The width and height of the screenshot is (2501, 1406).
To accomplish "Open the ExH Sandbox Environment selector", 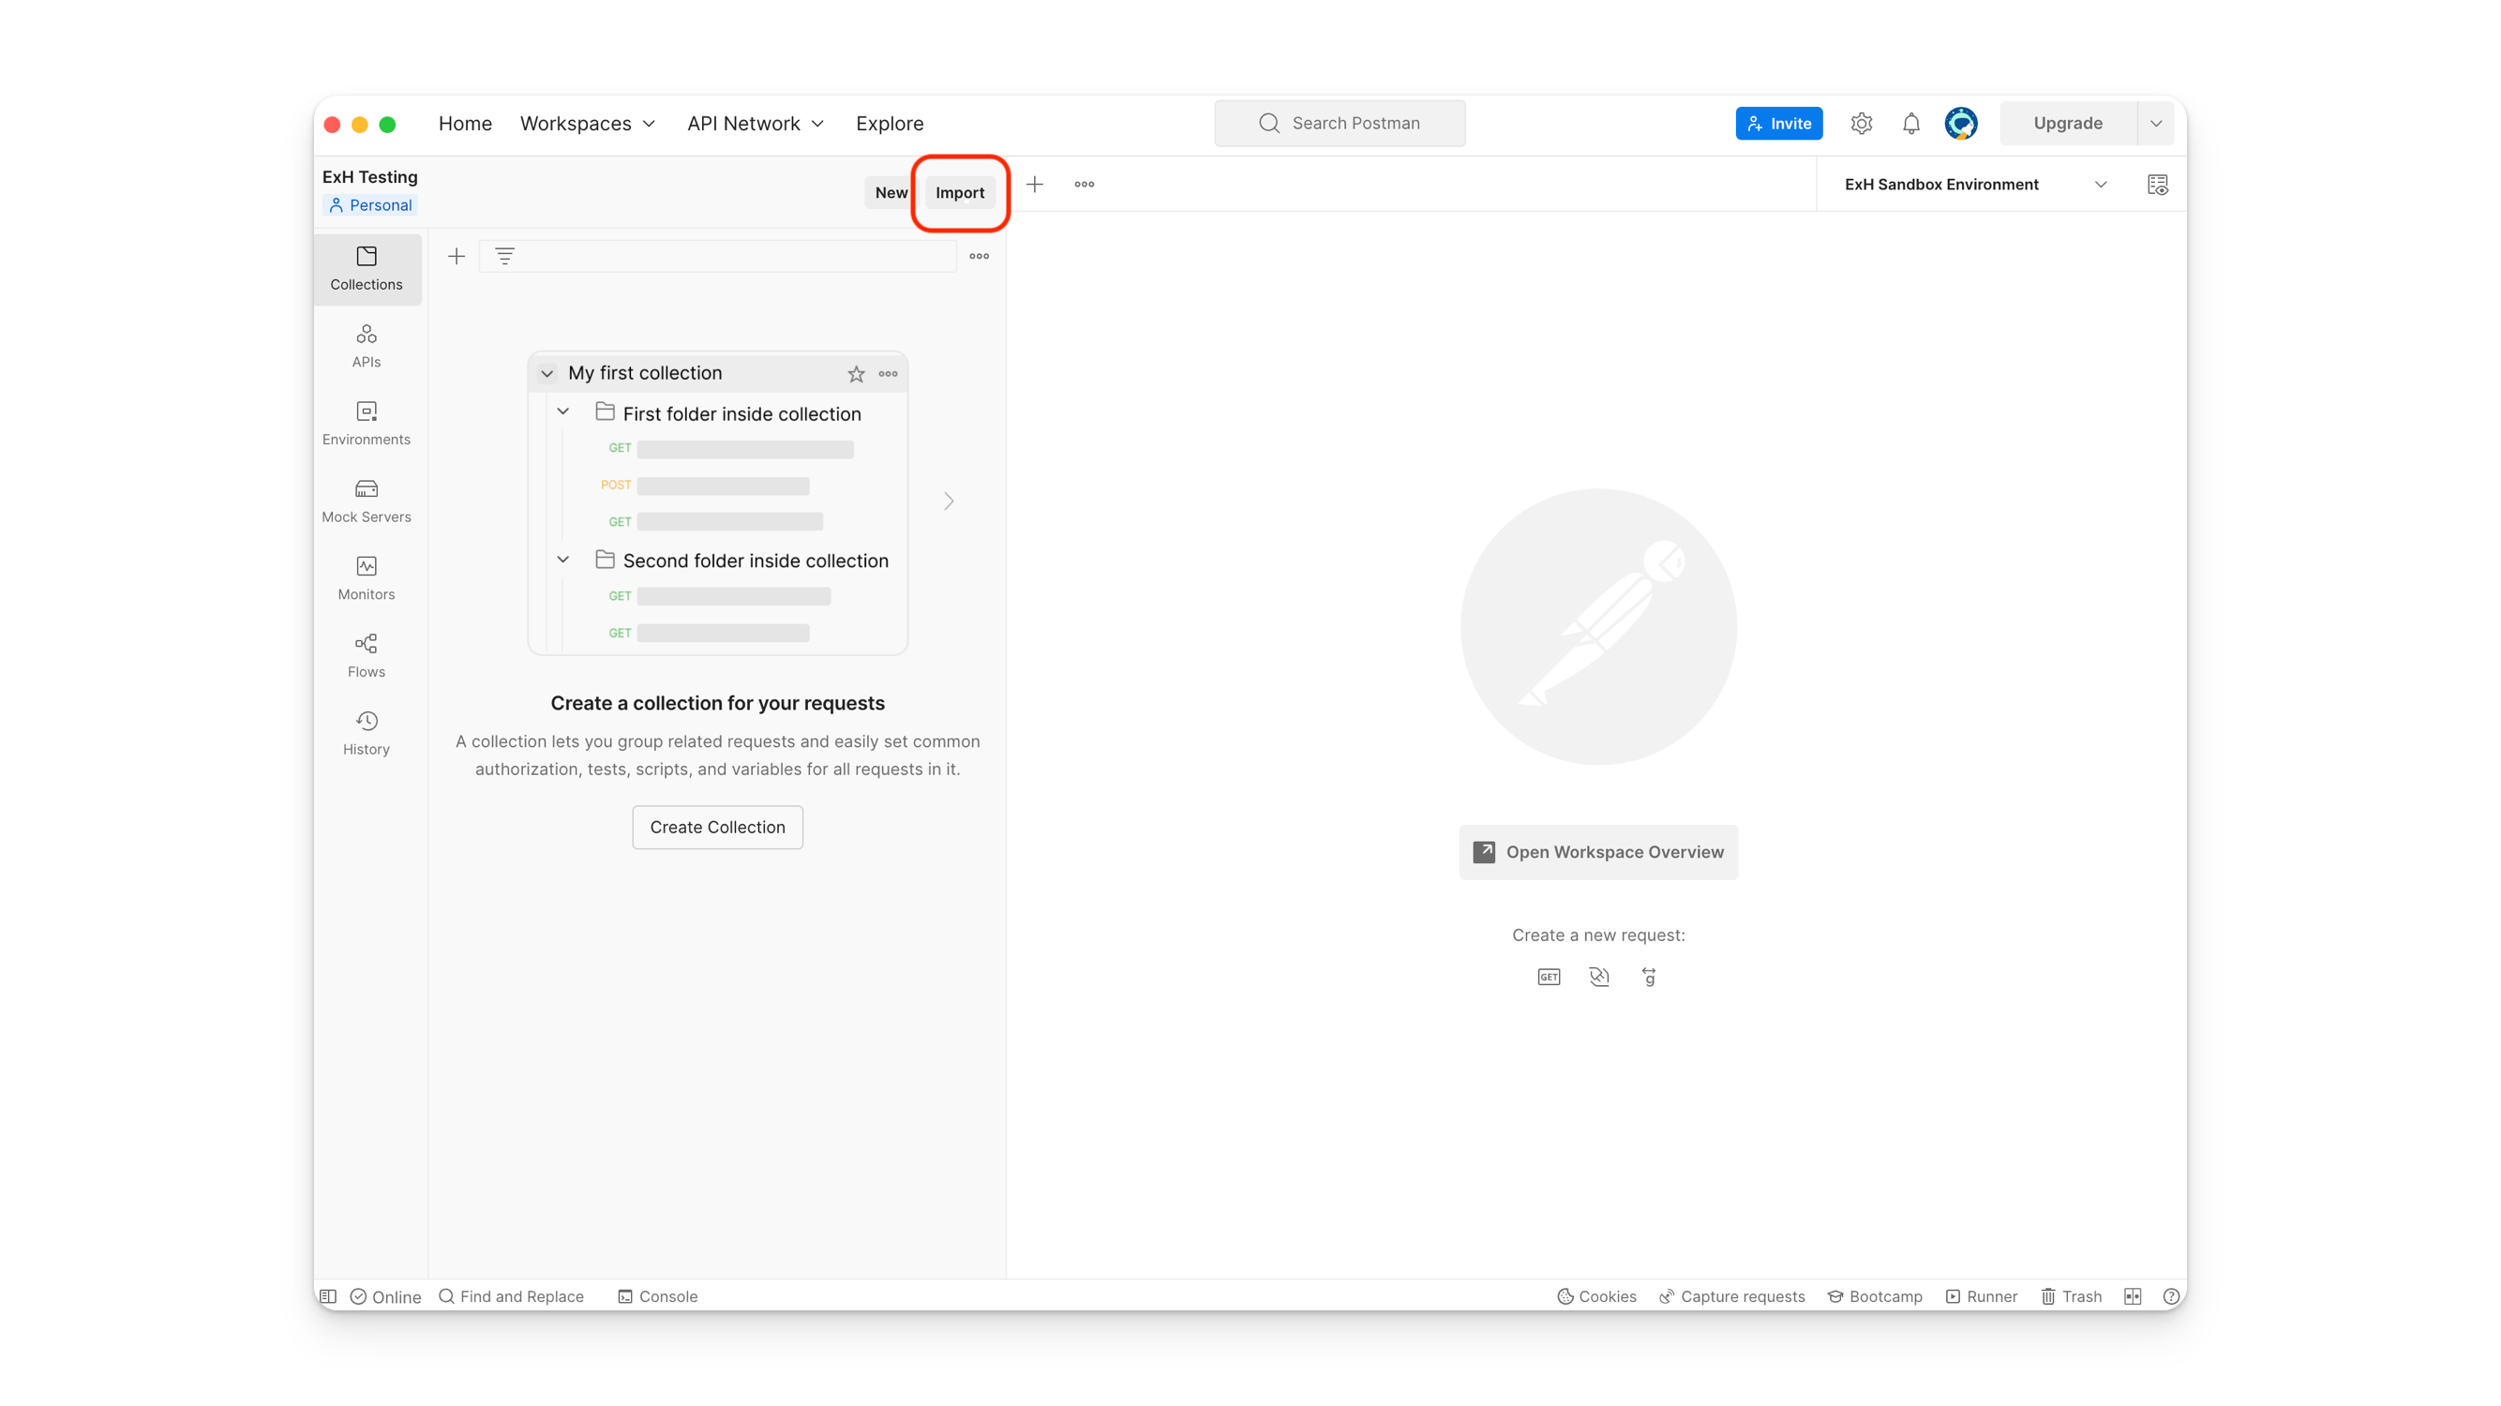I will [1974, 185].
